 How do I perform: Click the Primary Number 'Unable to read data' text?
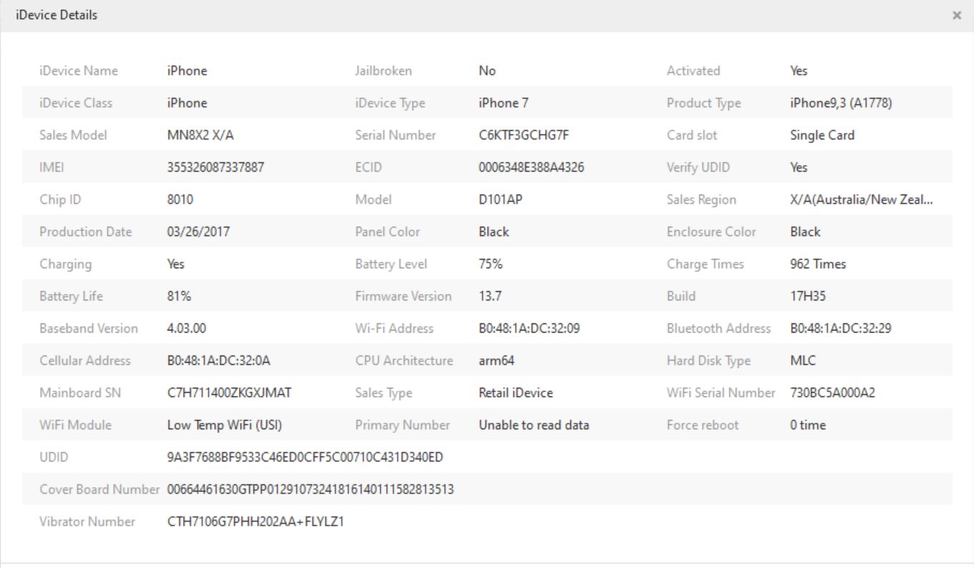[x=534, y=425]
